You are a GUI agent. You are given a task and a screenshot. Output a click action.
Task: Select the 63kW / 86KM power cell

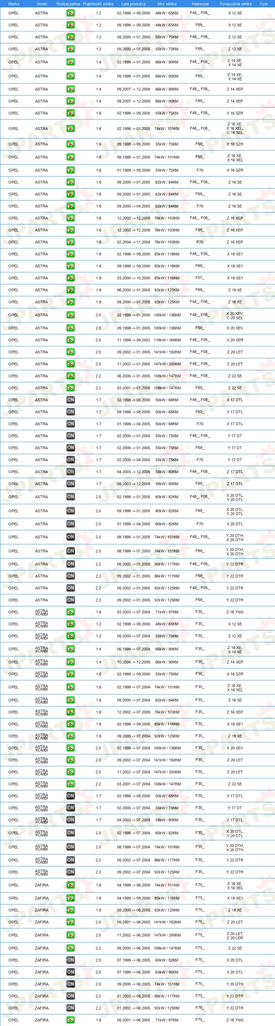167,972
